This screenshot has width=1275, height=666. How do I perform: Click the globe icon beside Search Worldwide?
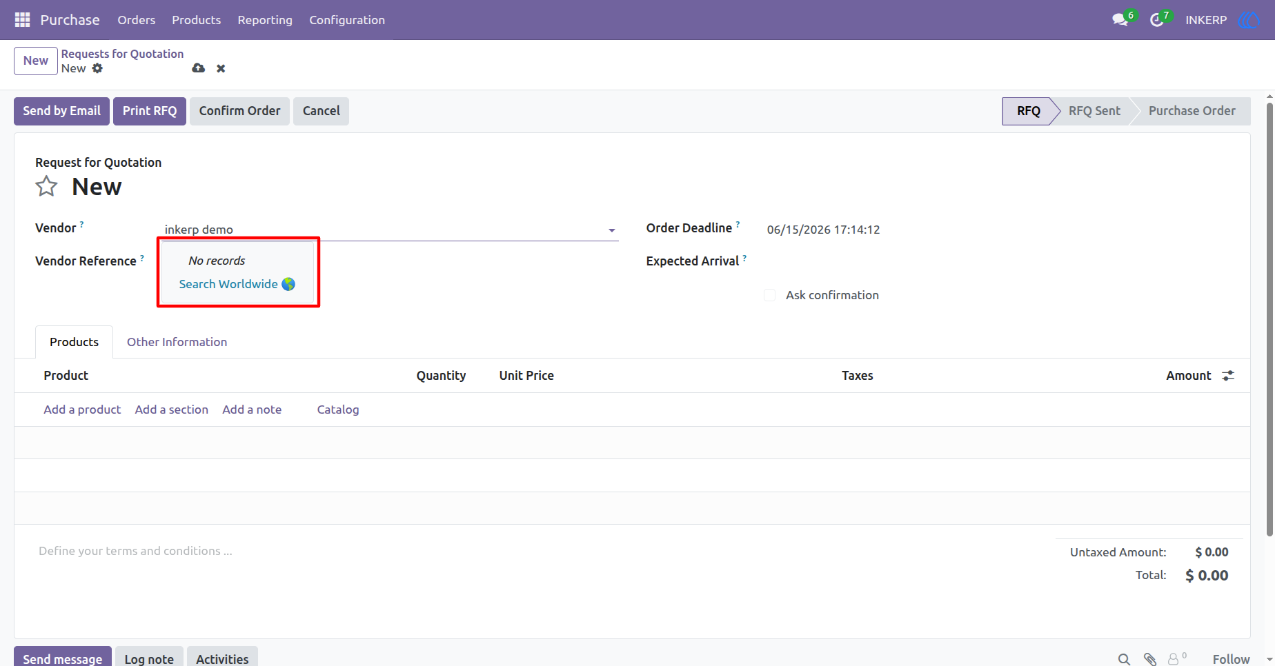click(288, 284)
